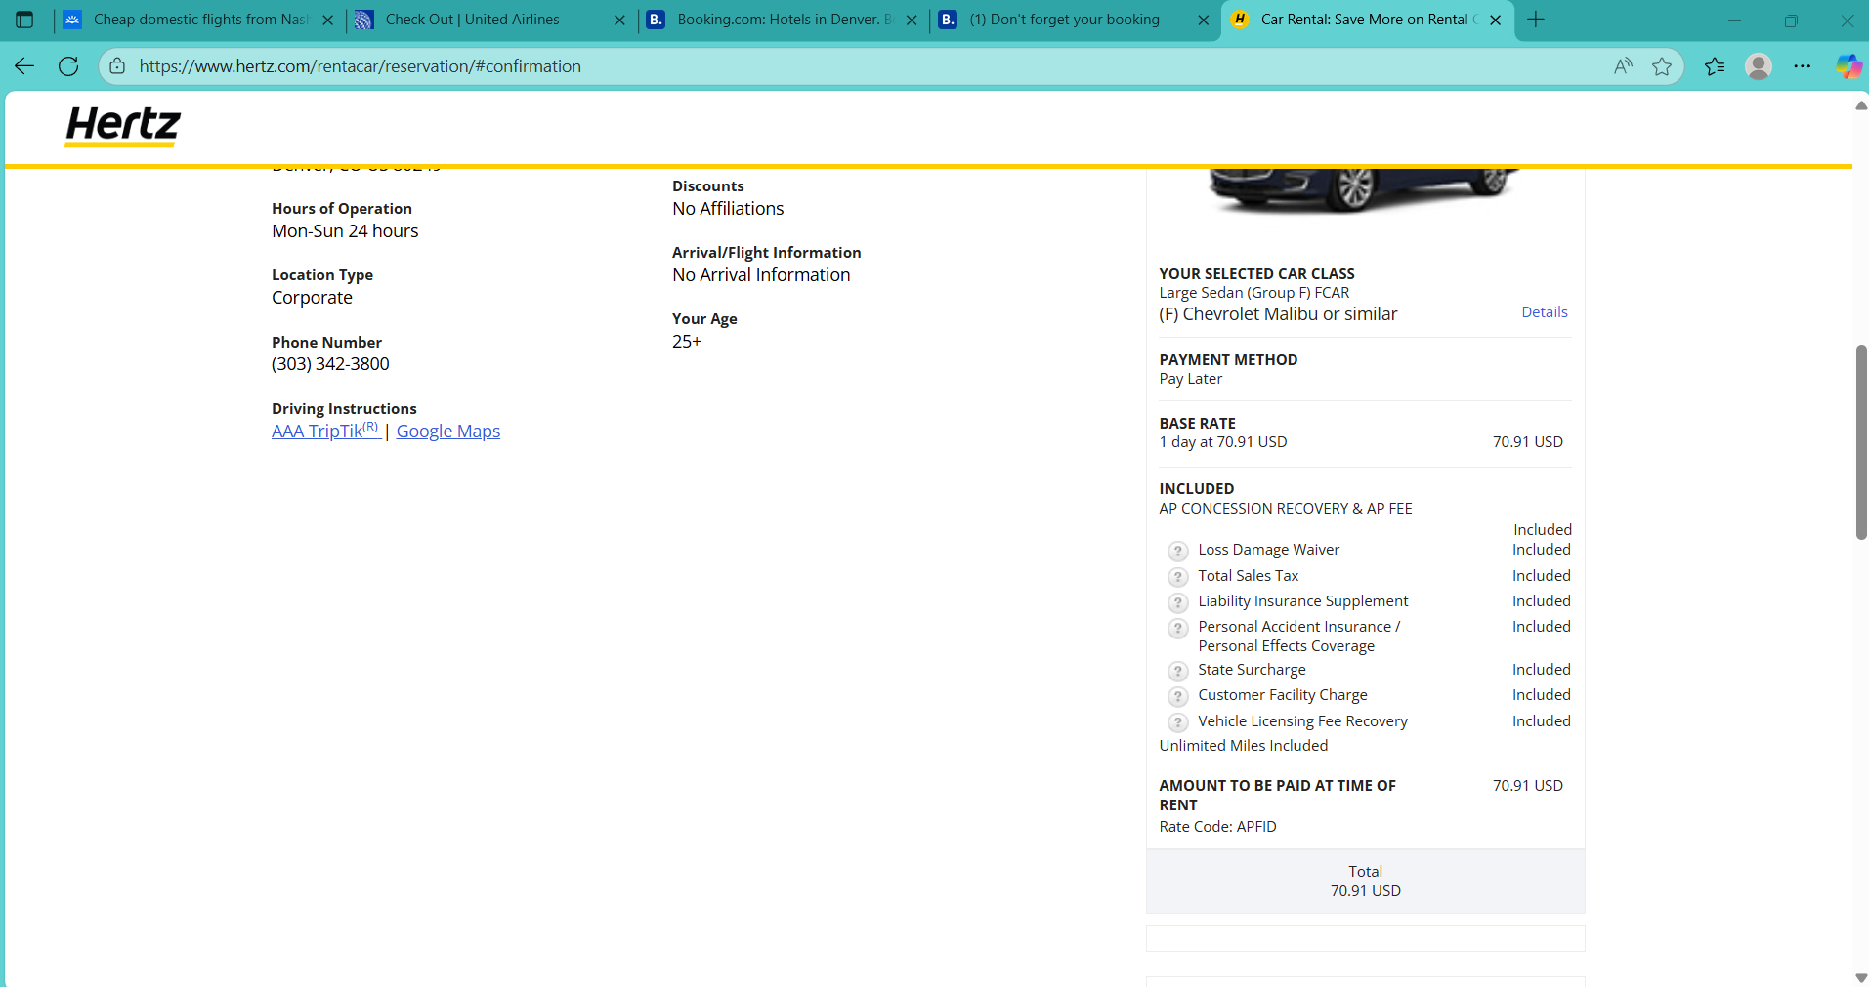Open a new browser tab
The height and width of the screenshot is (987, 1869).
1536,20
